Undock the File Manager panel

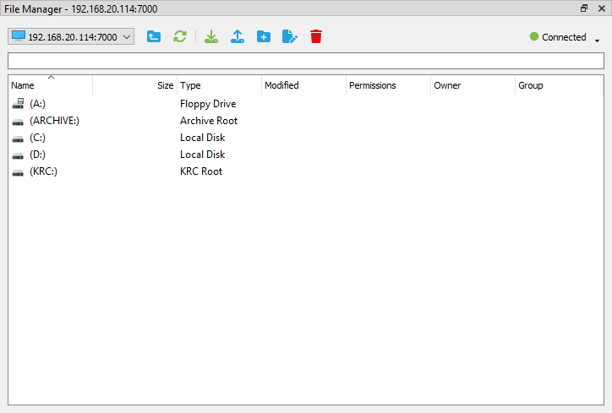click(584, 8)
